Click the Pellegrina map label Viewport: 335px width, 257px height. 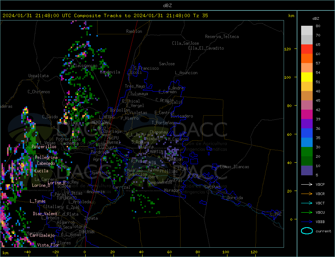tap(47, 157)
